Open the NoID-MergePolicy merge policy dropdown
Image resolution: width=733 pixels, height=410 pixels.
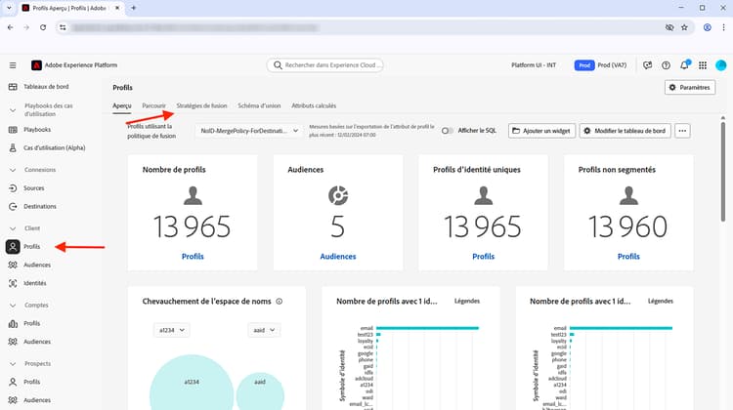click(248, 131)
